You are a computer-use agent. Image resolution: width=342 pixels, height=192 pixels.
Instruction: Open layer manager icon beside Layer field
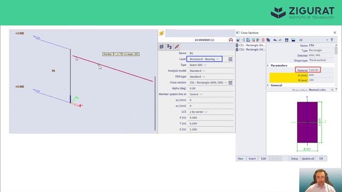[x=230, y=59]
